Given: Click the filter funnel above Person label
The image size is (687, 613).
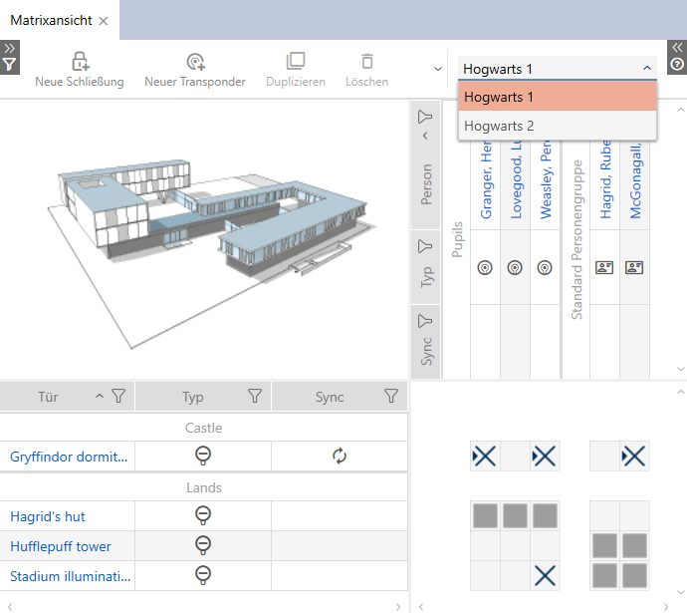Looking at the screenshot, I should (425, 117).
